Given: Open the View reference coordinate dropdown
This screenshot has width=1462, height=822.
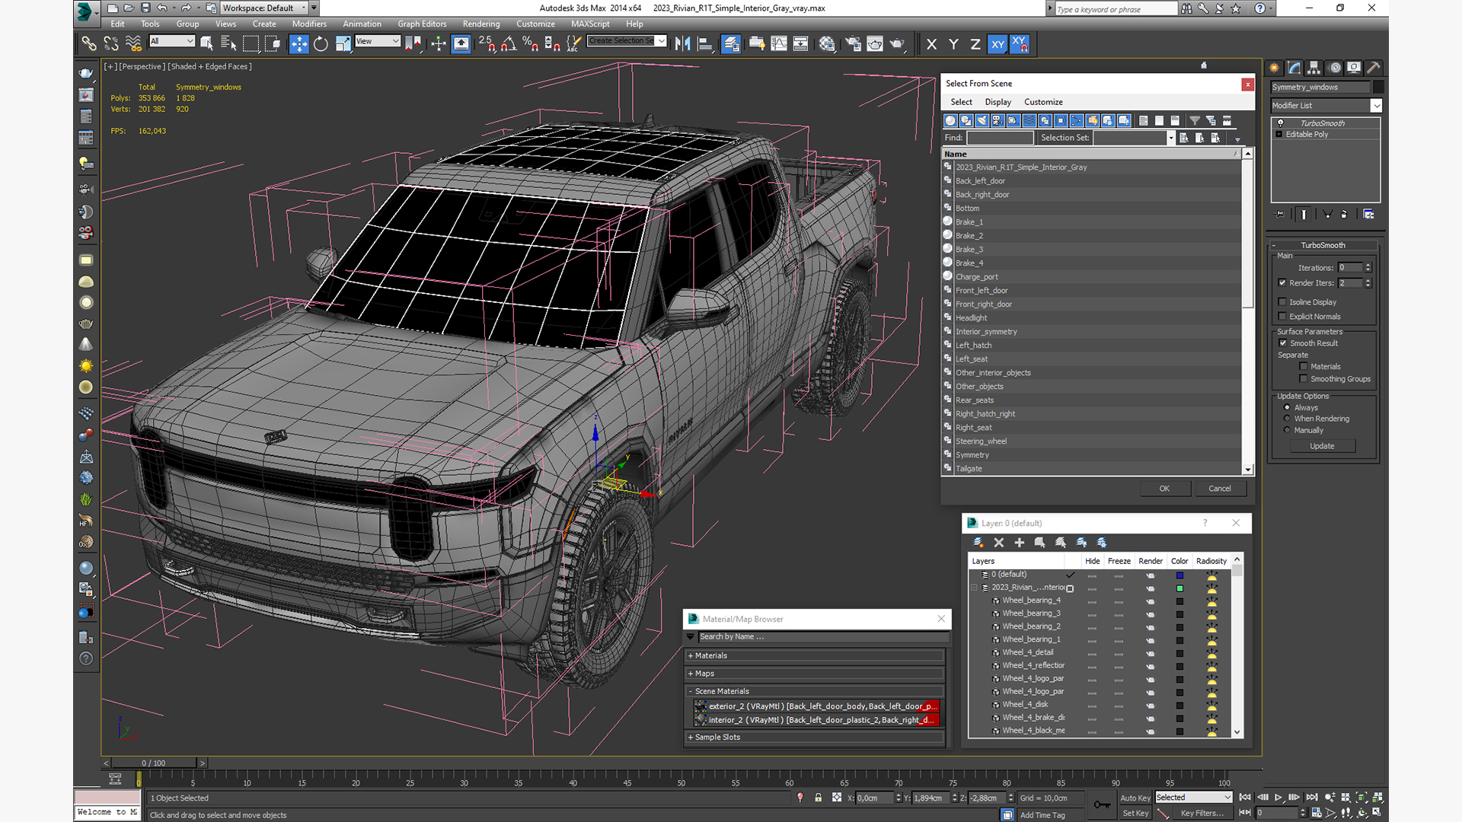Looking at the screenshot, I should click(x=377, y=41).
